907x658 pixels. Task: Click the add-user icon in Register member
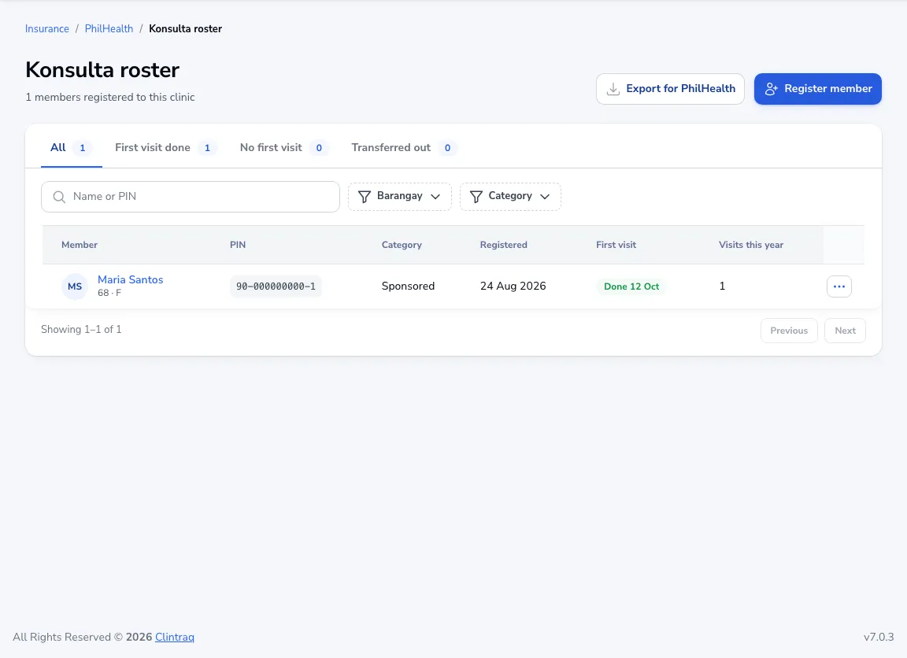click(771, 89)
